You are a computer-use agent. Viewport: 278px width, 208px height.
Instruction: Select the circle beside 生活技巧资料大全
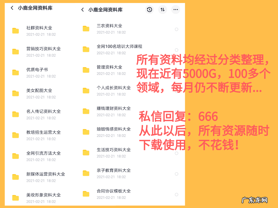pyautogui.click(x=176, y=153)
